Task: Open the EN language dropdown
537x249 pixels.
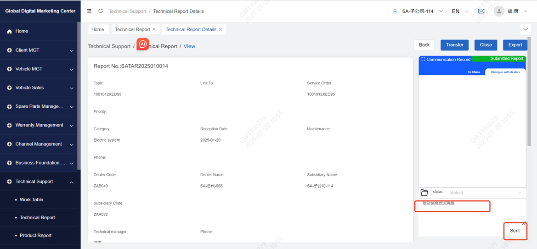Action: pyautogui.click(x=459, y=11)
